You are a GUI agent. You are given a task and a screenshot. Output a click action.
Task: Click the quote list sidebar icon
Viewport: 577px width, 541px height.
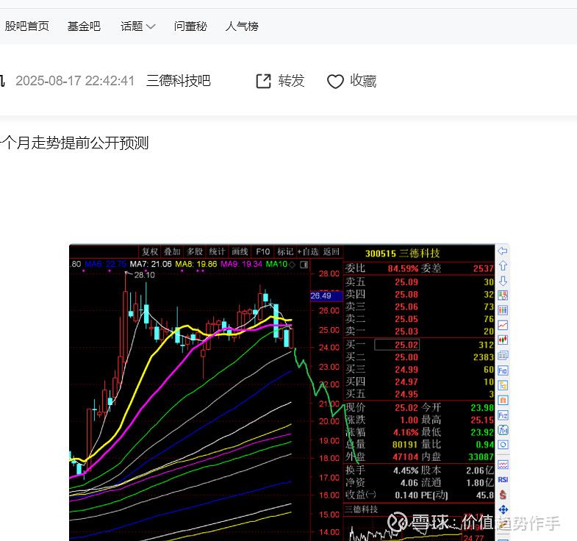(x=503, y=295)
